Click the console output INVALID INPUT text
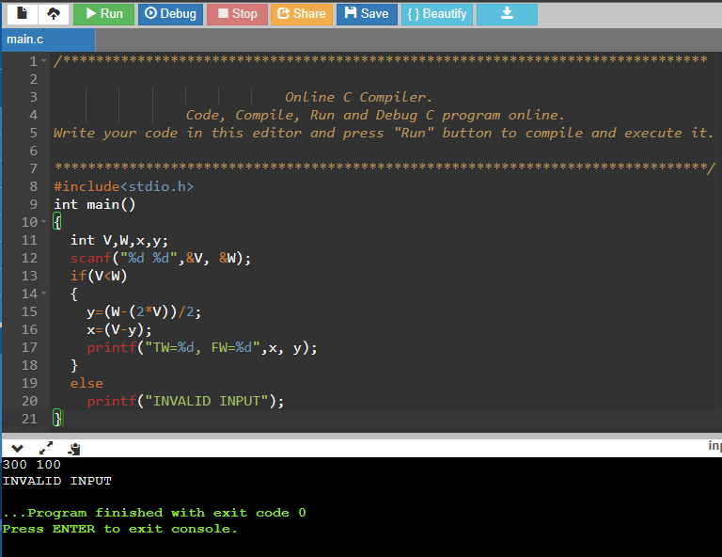 57,481
